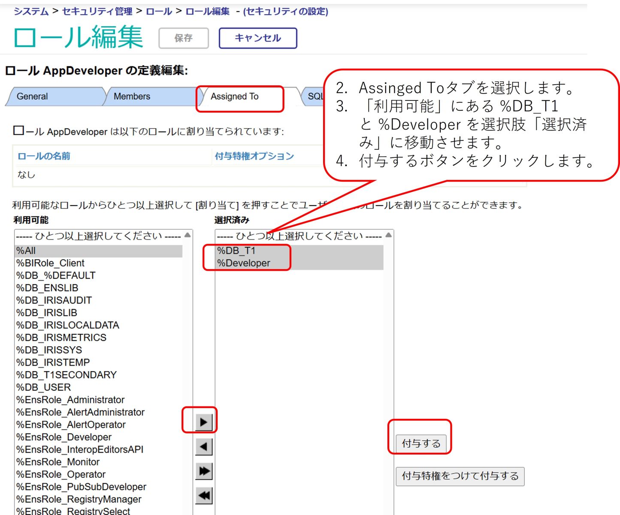Click the 保存 button
This screenshot has width=620, height=515.
pos(183,38)
